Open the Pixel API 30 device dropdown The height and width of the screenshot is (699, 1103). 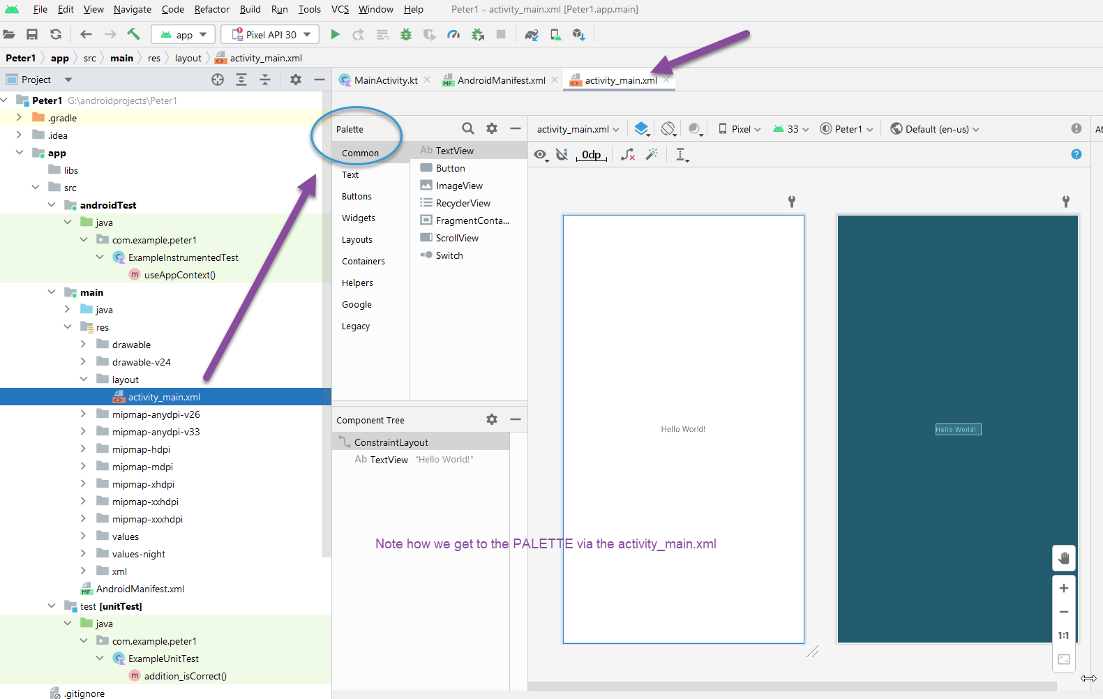270,34
